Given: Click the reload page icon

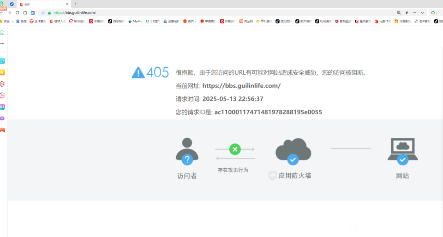Looking at the screenshot, I should coord(18,13).
